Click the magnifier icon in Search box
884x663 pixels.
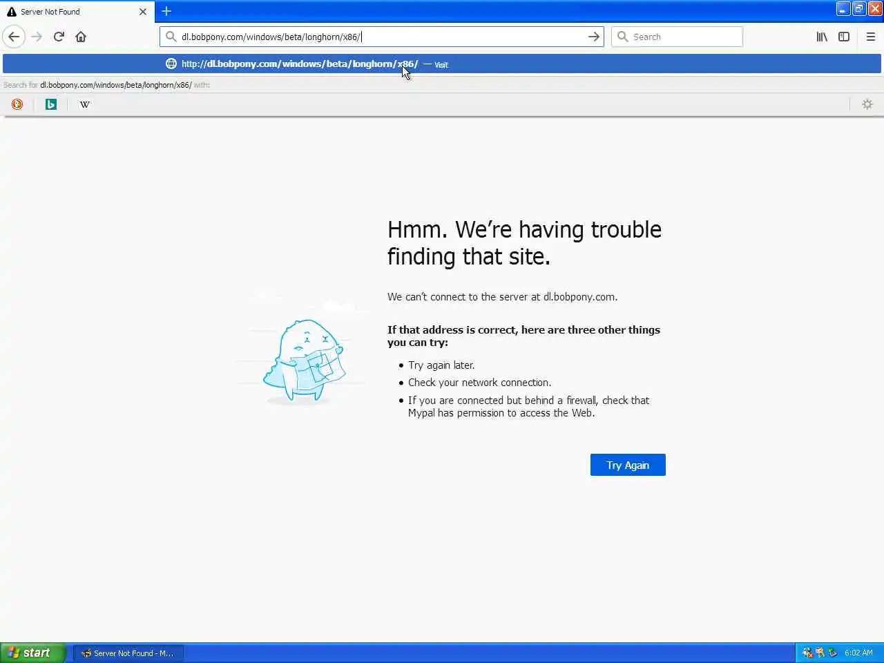[622, 37]
